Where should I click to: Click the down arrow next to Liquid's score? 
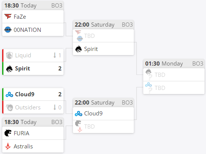click(55, 55)
